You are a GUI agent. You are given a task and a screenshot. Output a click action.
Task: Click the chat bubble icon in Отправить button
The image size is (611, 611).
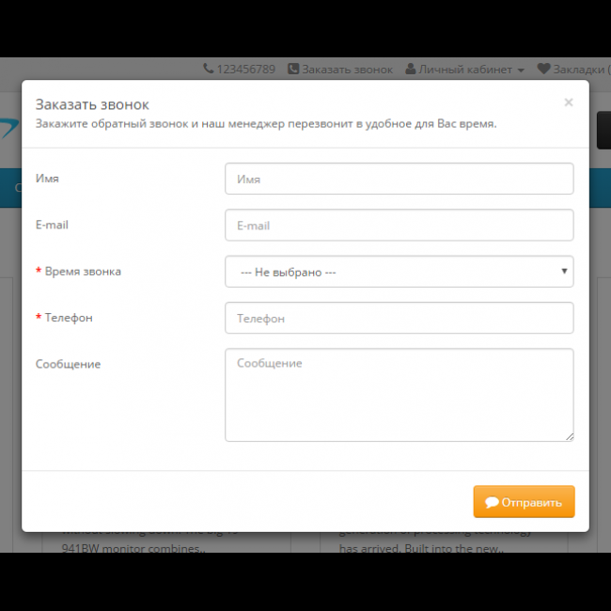492,502
